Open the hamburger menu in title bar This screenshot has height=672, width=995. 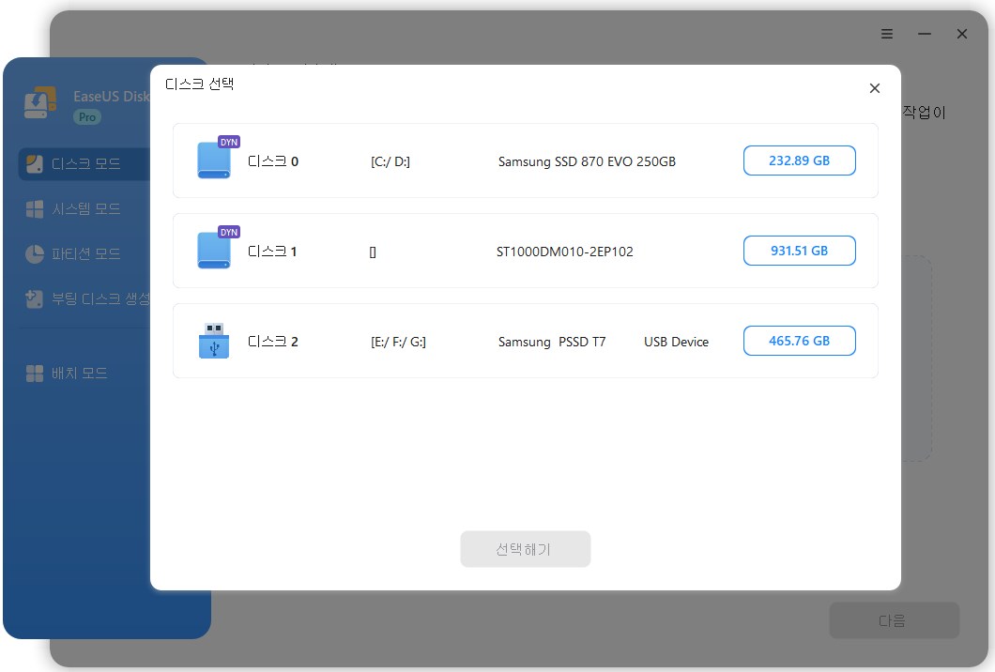[887, 34]
